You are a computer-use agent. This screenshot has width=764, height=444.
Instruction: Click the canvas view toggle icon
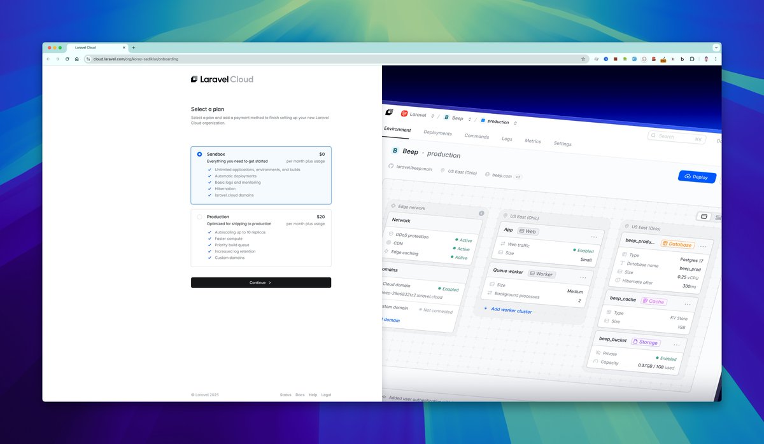tap(704, 216)
